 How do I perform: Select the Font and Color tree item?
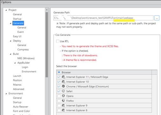pos(22,111)
